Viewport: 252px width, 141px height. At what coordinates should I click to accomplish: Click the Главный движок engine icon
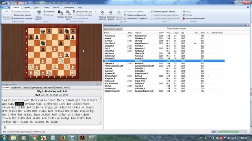pos(102,13)
